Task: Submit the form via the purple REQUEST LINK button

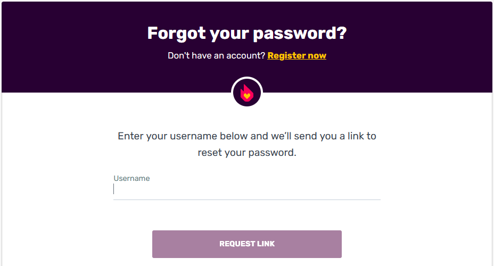Action: [x=247, y=244]
